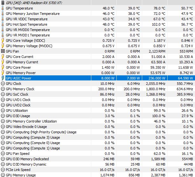Screen dimensions: 195x177
Task: Click the 1,268.0 MHz SoC clock maximum
Action: pyautogui.click(x=156, y=94)
